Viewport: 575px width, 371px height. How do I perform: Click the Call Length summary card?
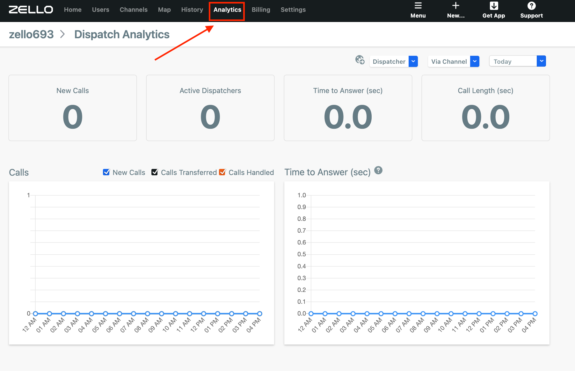pyautogui.click(x=486, y=108)
